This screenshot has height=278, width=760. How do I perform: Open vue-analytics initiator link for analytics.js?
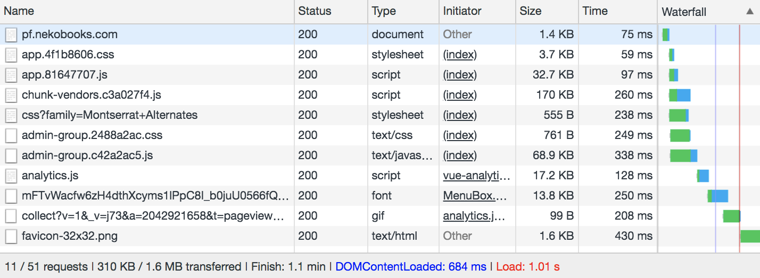click(x=476, y=176)
